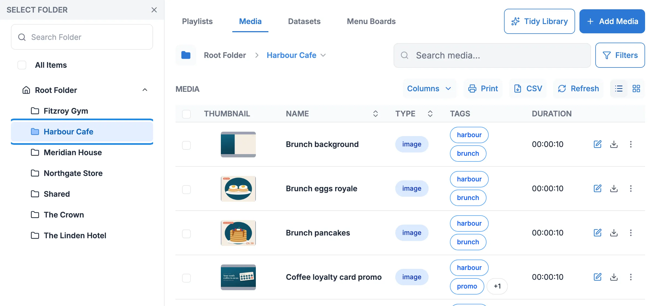Open more options for Brunch pancakes

631,233
